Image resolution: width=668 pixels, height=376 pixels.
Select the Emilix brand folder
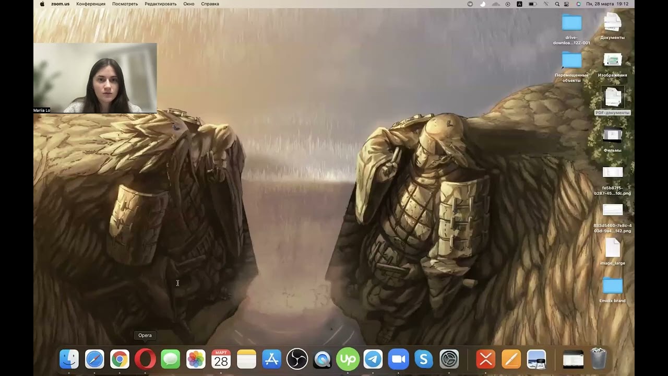point(613,290)
